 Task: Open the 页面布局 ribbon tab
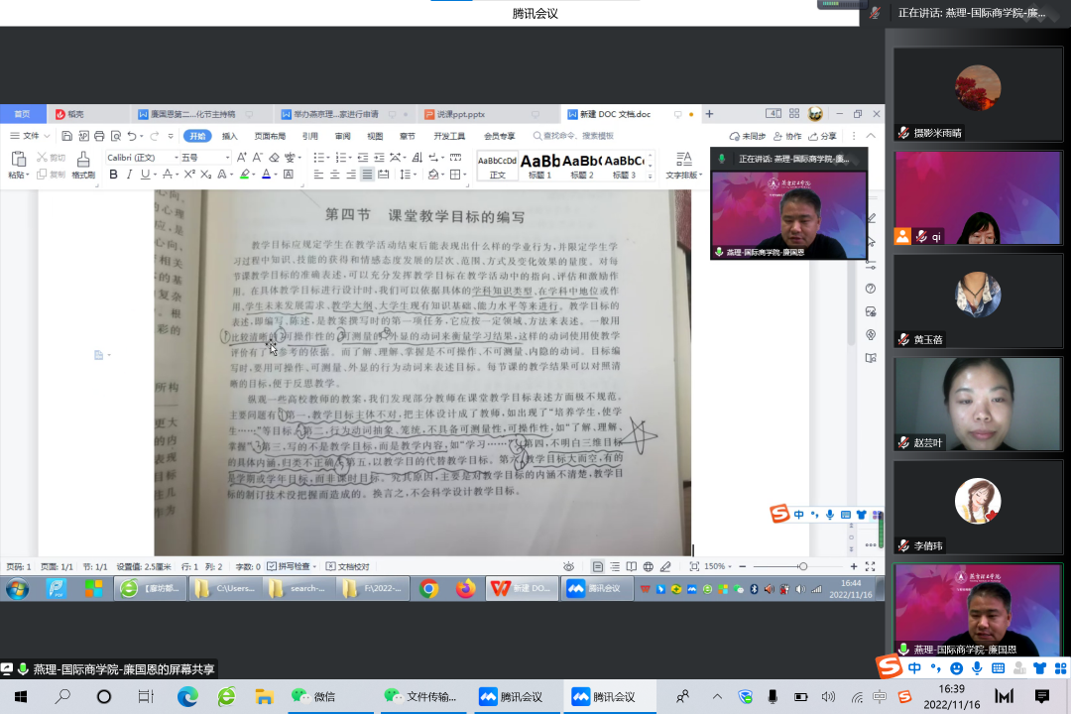pos(270,136)
